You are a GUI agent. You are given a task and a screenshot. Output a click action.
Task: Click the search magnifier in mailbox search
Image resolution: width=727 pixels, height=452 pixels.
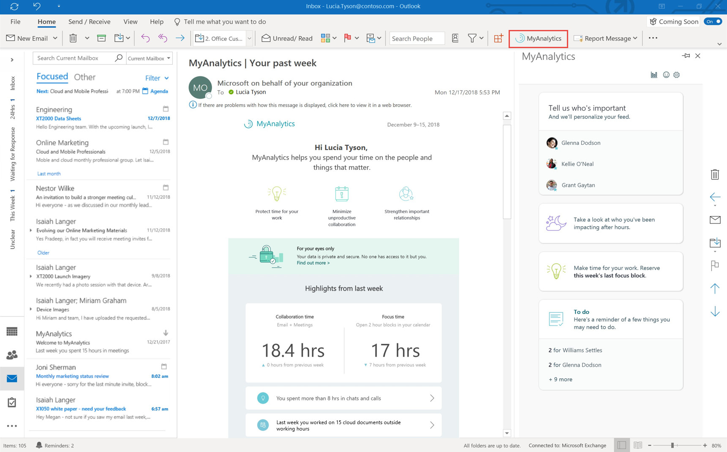click(x=119, y=58)
